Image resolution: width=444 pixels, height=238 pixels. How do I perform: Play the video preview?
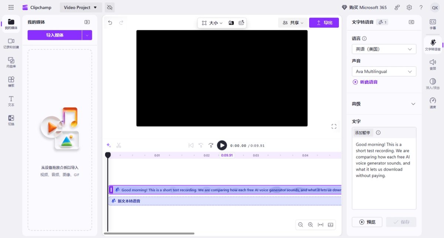222,145
